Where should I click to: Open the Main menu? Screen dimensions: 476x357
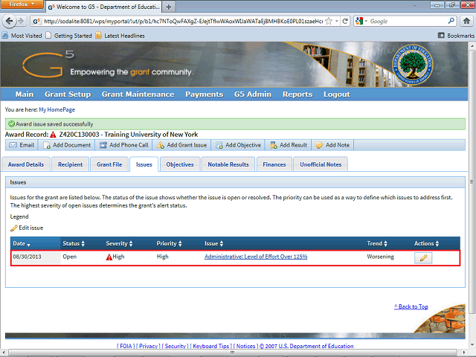coord(25,94)
